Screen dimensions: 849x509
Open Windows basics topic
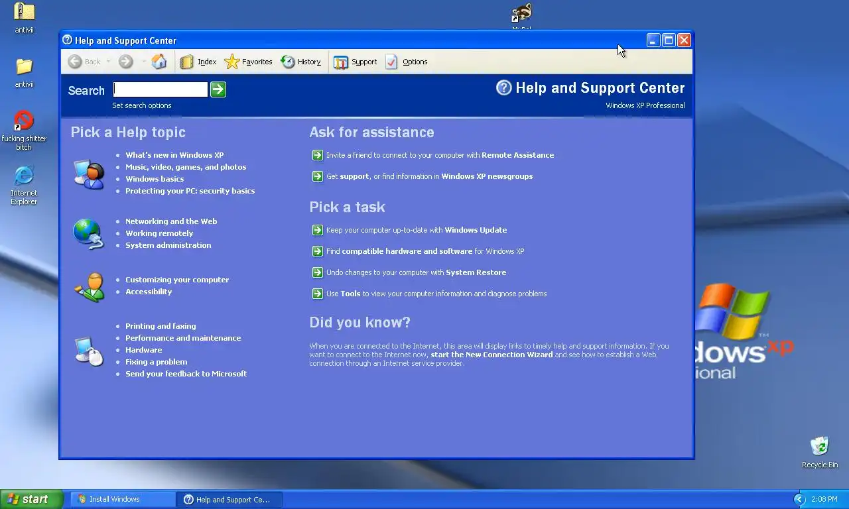155,179
